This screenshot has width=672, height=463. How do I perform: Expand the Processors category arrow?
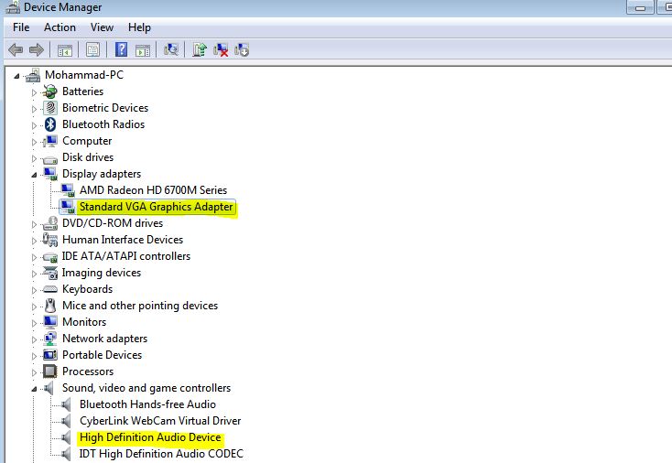point(34,372)
